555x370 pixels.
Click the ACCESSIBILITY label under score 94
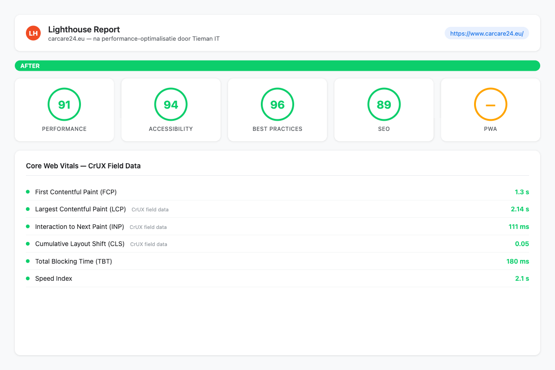click(171, 129)
